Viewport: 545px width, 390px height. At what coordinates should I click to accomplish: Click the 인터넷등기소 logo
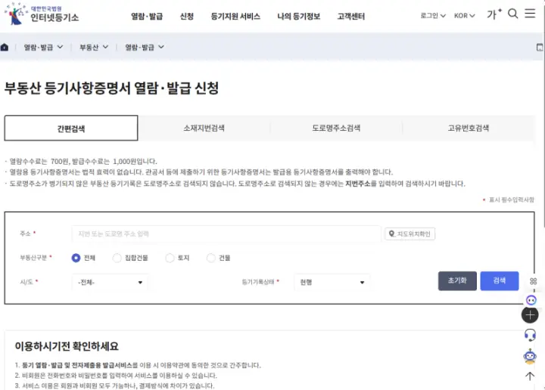[x=42, y=14]
